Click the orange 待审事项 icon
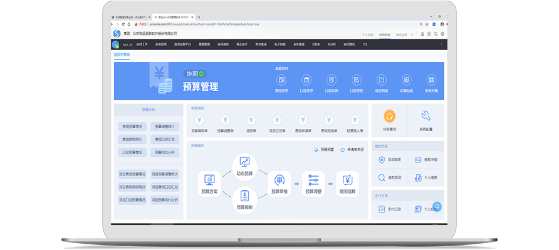 pos(389,116)
